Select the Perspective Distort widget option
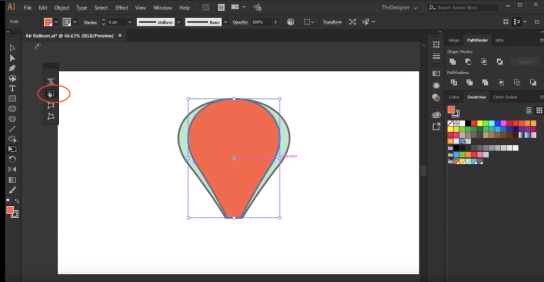Viewport: 544px width, 282px height. click(x=51, y=105)
